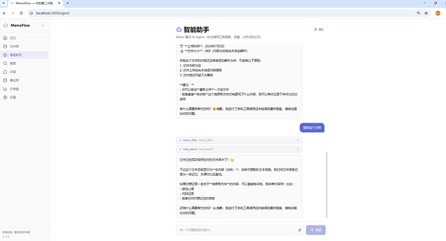Open 设置 settings in sidebar
This screenshot has height=241, width=446.
24,97
